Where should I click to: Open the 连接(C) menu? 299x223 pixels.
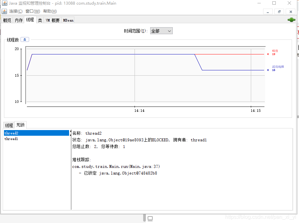pyautogui.click(x=16, y=11)
